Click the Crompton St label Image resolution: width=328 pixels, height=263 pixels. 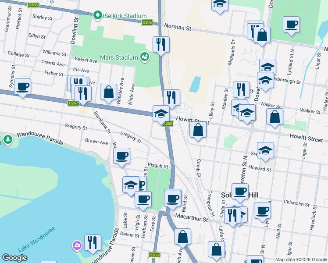211,203
